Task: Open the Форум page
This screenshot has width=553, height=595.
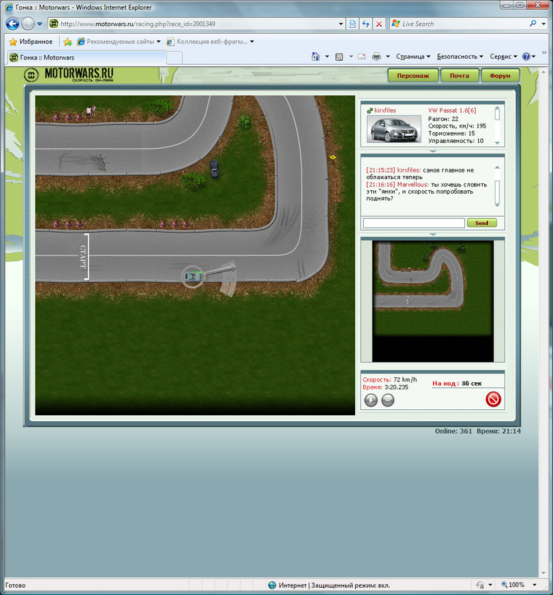Action: point(500,75)
